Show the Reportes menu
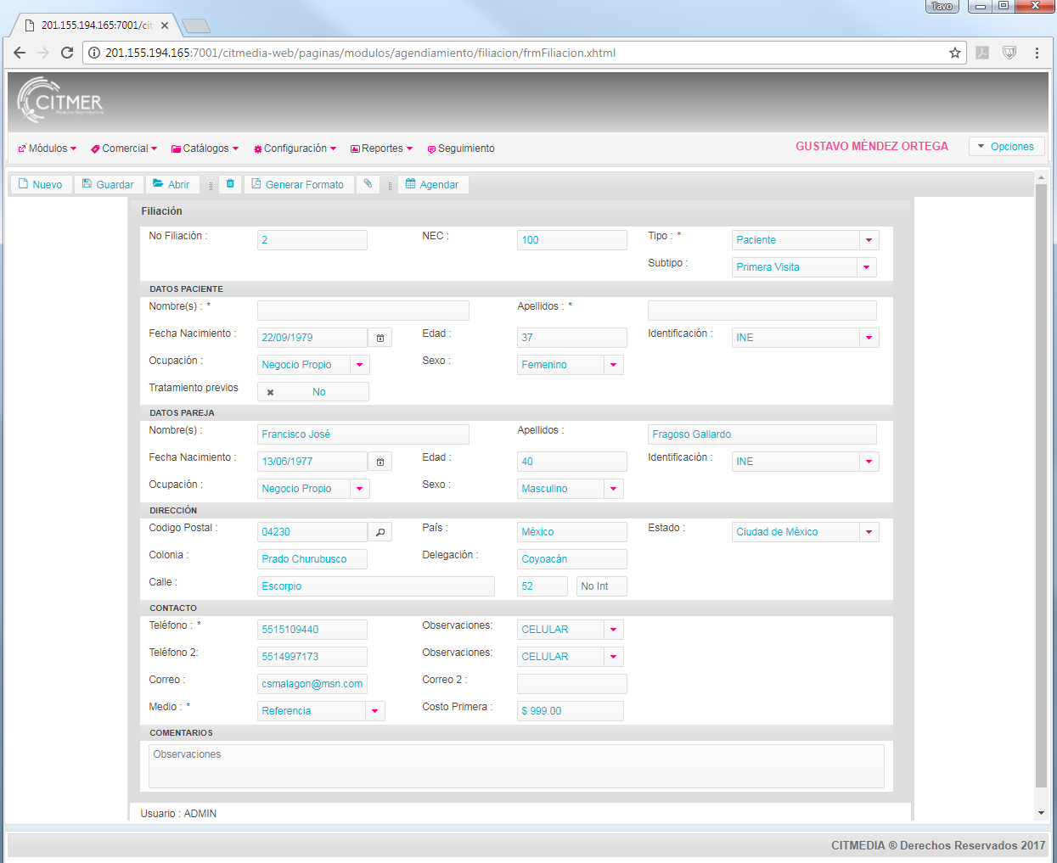Screen dimensions: 1057x863 [381, 149]
